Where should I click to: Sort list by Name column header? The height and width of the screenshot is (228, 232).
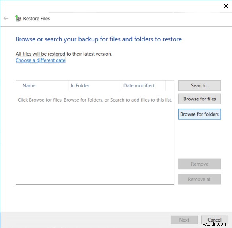42,85
